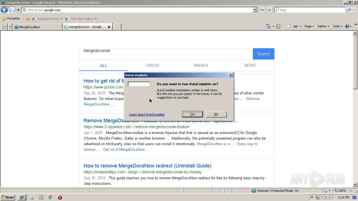The height and width of the screenshot is (201, 358).
Task: Select the VIDEOS results tab
Action: click(152, 65)
